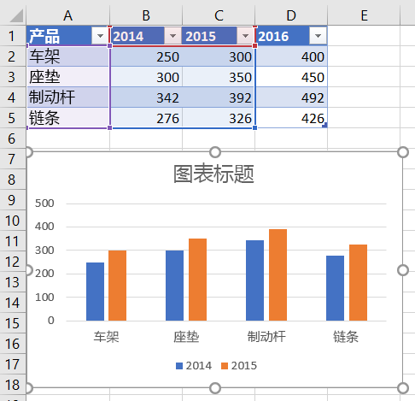Viewport: 415px width, 401px height.
Task: Click the chart's bottom-right corner handle
Action: point(403,388)
